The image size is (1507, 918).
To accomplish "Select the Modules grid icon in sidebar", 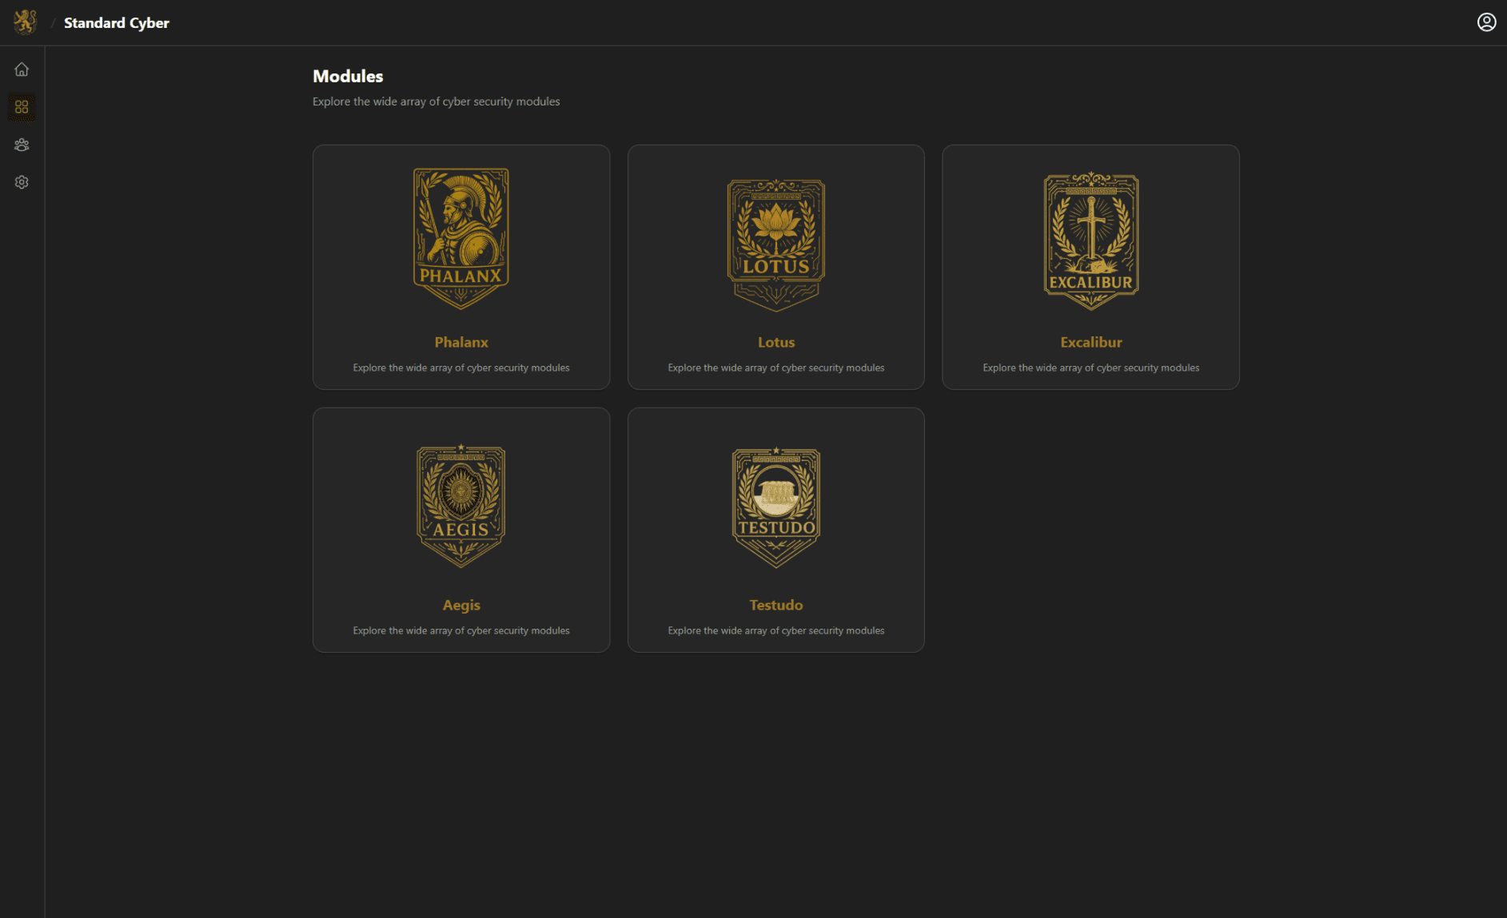I will coord(22,107).
